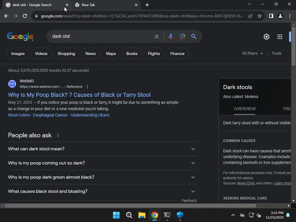The width and height of the screenshot is (296, 222).
Task: Switch to Books results
Action: click(x=132, y=53)
